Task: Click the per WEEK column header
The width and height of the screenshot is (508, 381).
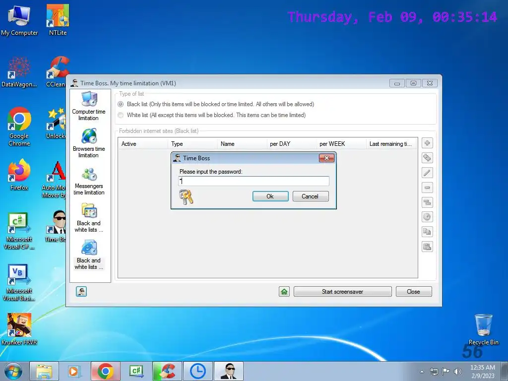Action: (341, 144)
